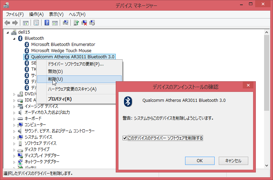This screenshot has width=273, height=180.
Task: Click the ディスク ドライブ icon
Action: click(x=20, y=150)
